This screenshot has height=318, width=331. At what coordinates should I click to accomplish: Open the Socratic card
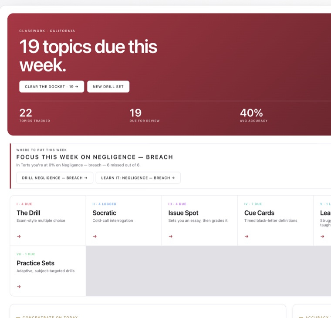(x=124, y=220)
